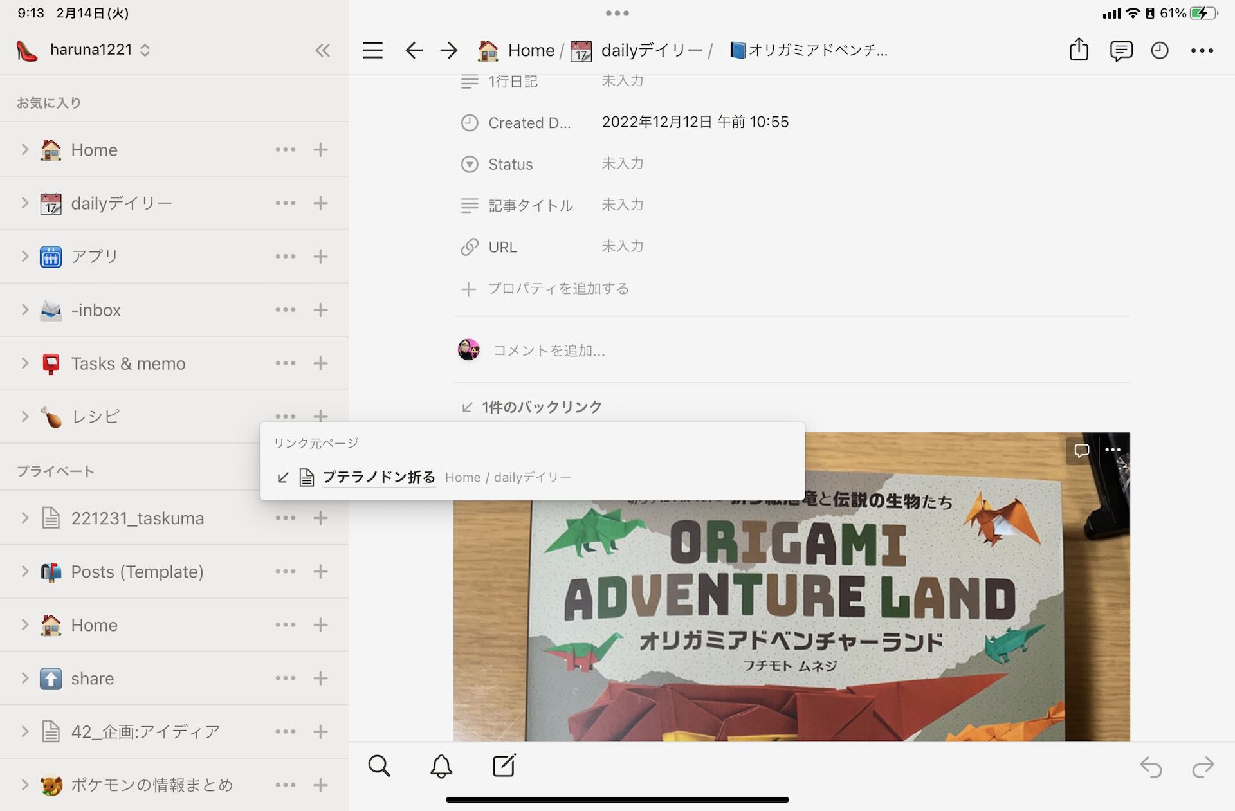Go forward with the right arrow

tap(449, 50)
